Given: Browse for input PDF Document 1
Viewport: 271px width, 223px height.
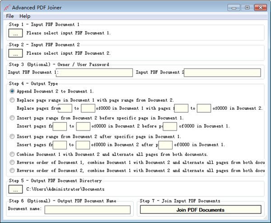Looking at the screenshot, I should point(15,33).
